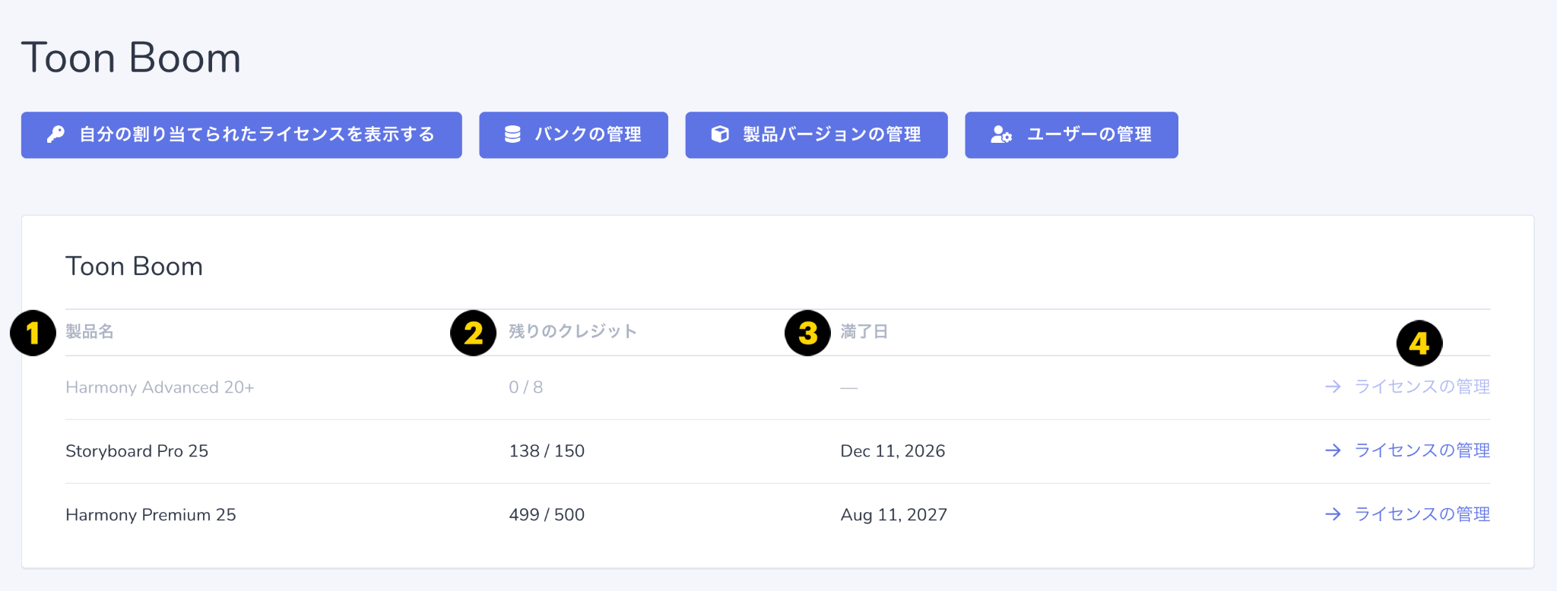Click callout marker number 4
1557x591 pixels.
[1419, 343]
